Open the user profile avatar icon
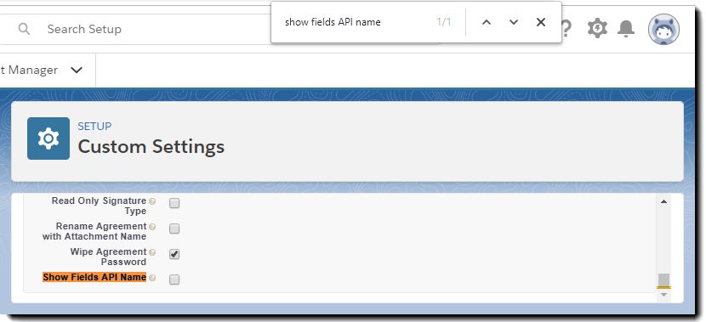This screenshot has height=322, width=706. (663, 29)
